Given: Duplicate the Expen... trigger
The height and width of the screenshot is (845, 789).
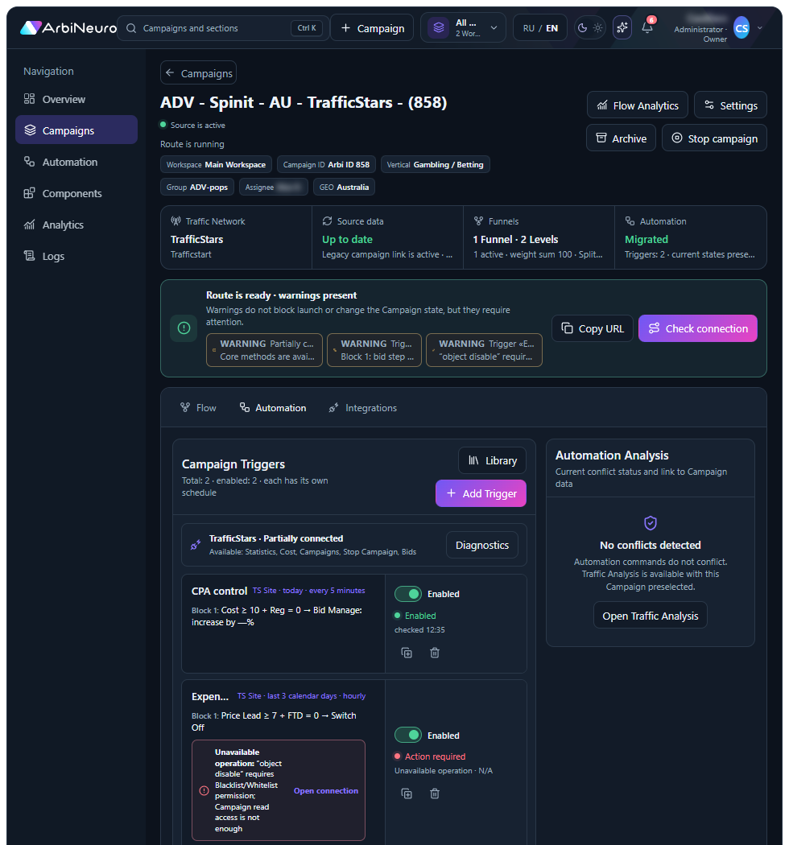Looking at the screenshot, I should pyautogui.click(x=407, y=793).
